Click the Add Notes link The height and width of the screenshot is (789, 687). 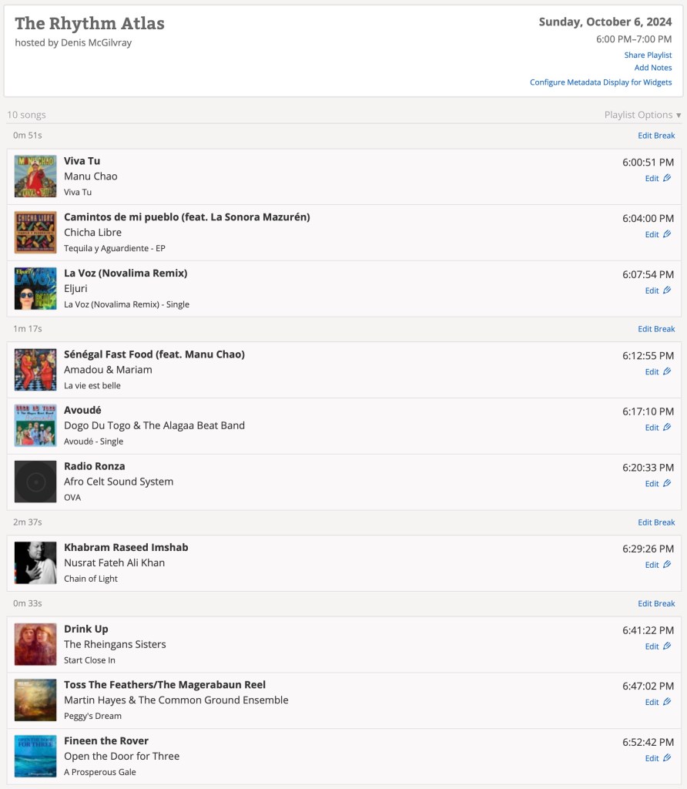[653, 68]
